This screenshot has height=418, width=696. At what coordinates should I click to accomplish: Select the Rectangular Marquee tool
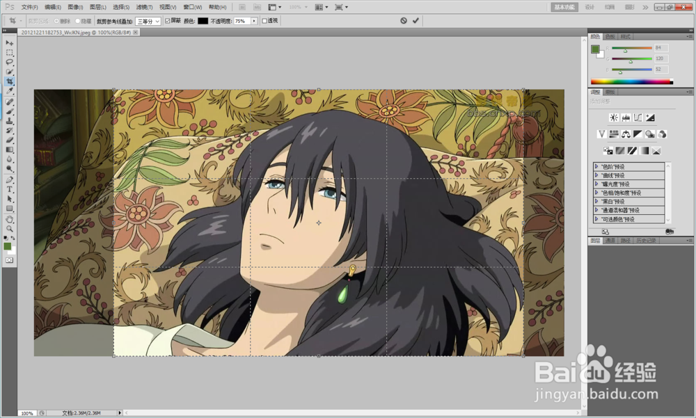(9, 52)
